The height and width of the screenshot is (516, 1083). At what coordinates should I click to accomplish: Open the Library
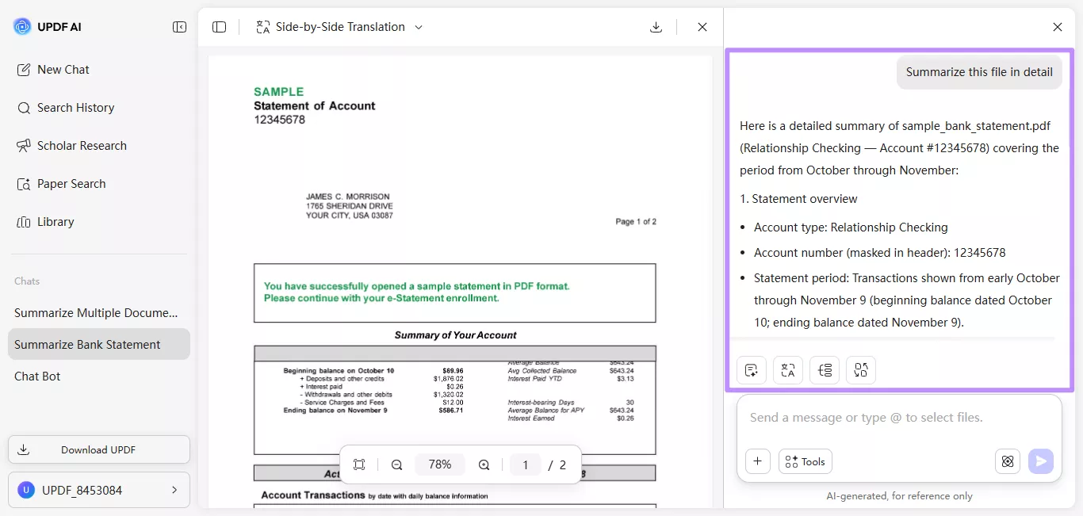[x=45, y=222]
